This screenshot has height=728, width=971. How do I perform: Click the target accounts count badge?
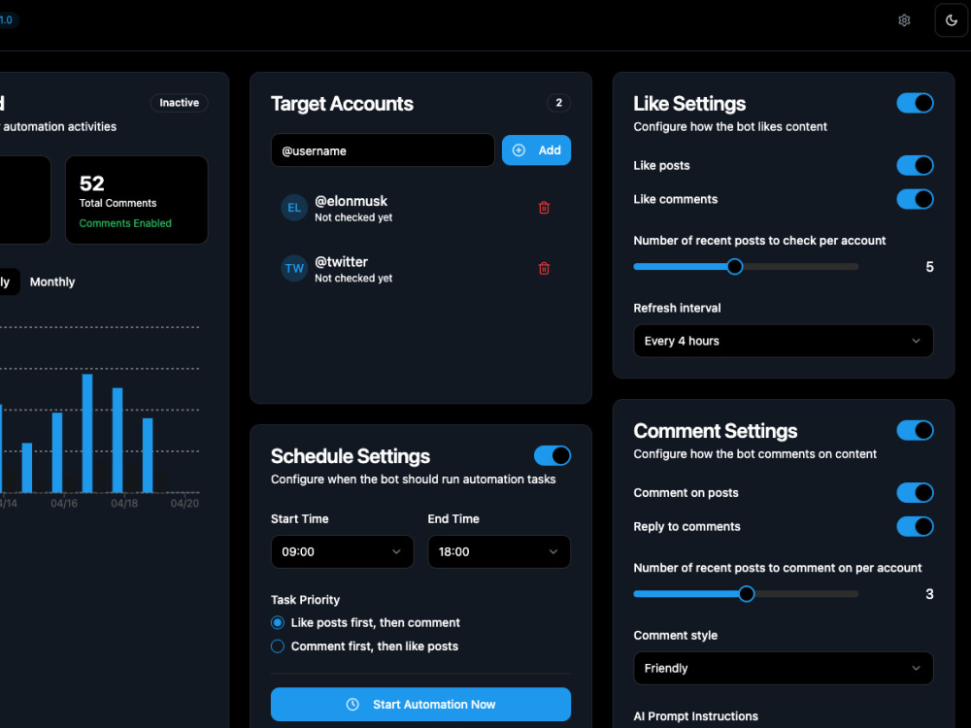558,103
